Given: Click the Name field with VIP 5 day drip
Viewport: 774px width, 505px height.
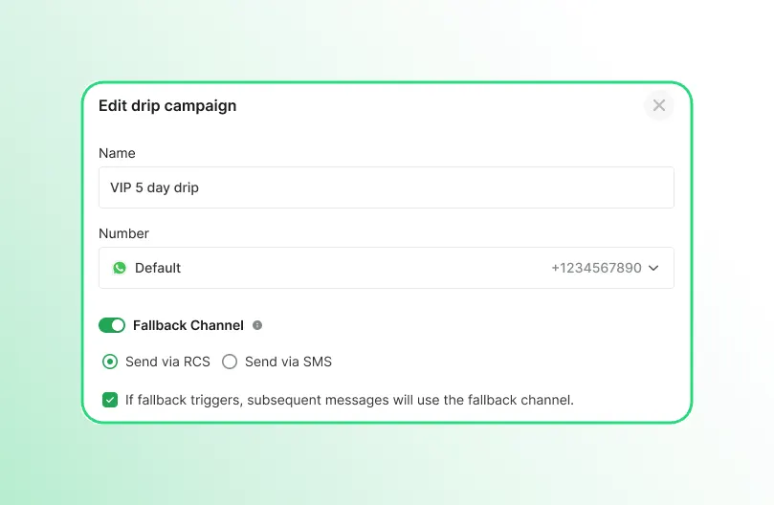Looking at the screenshot, I should click(x=386, y=187).
